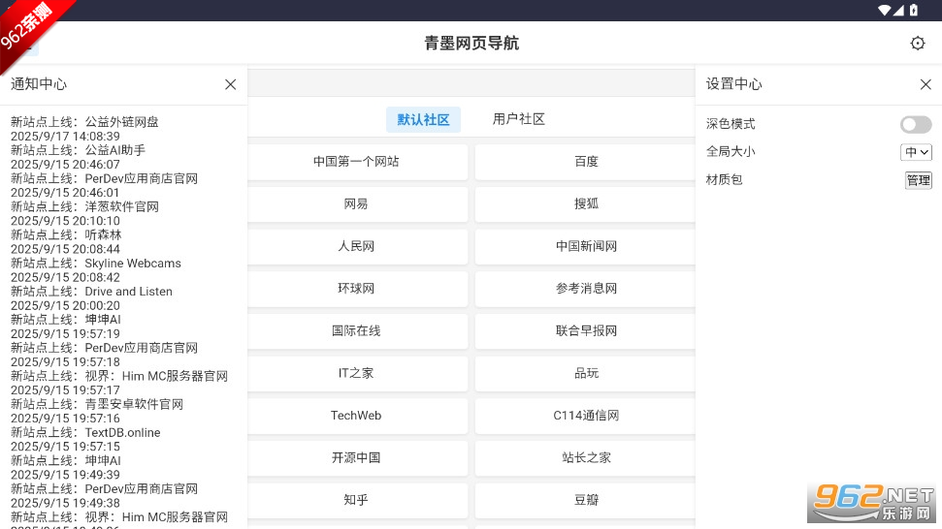
Task: Close the 设置中心 panel
Action: (x=926, y=84)
